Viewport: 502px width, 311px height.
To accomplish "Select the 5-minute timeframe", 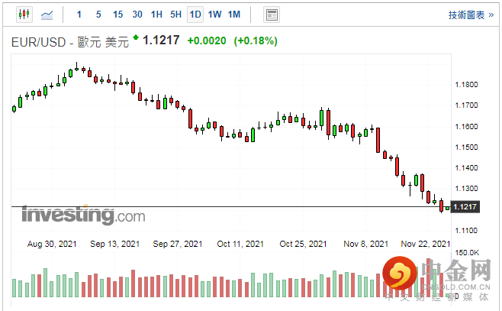I will [x=98, y=15].
